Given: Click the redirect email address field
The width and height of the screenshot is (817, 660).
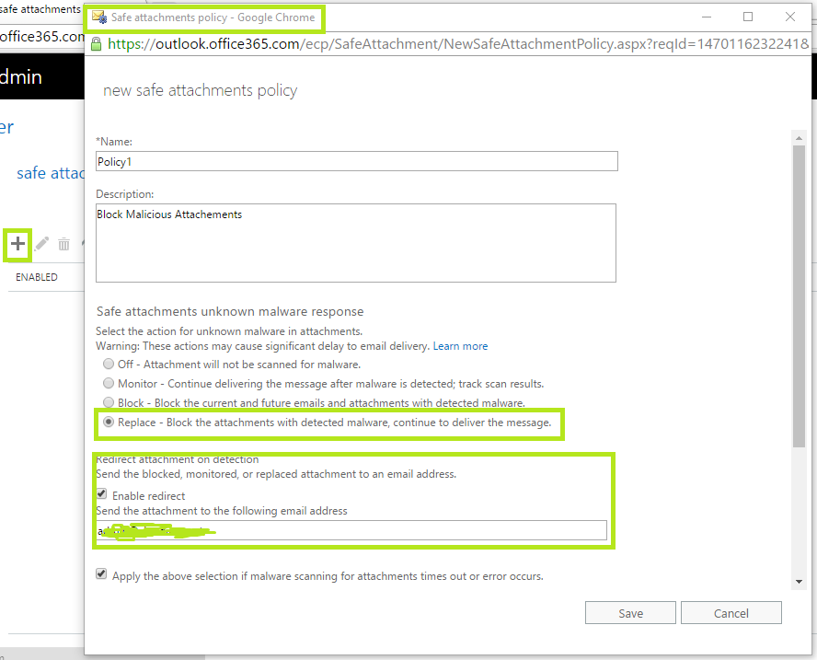Looking at the screenshot, I should point(351,530).
